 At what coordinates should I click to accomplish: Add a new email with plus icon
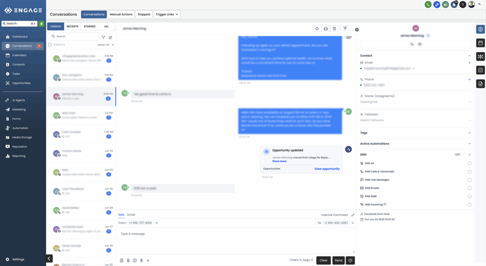pyautogui.click(x=469, y=63)
